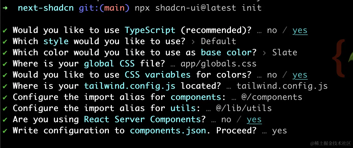Click the npx shadcn-ui@latest init command
353x148 pixels.
pyautogui.click(x=198, y=8)
